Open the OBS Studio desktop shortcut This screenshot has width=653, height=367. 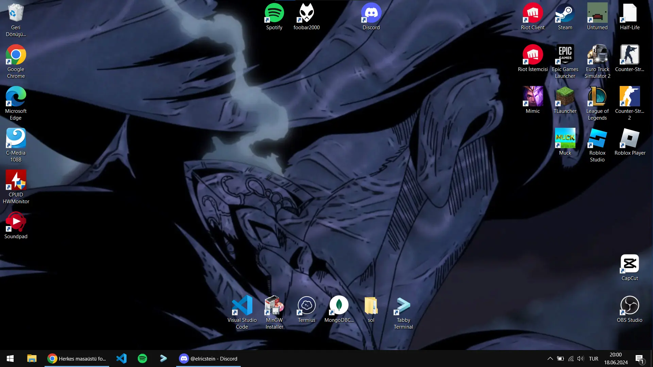[x=630, y=309]
